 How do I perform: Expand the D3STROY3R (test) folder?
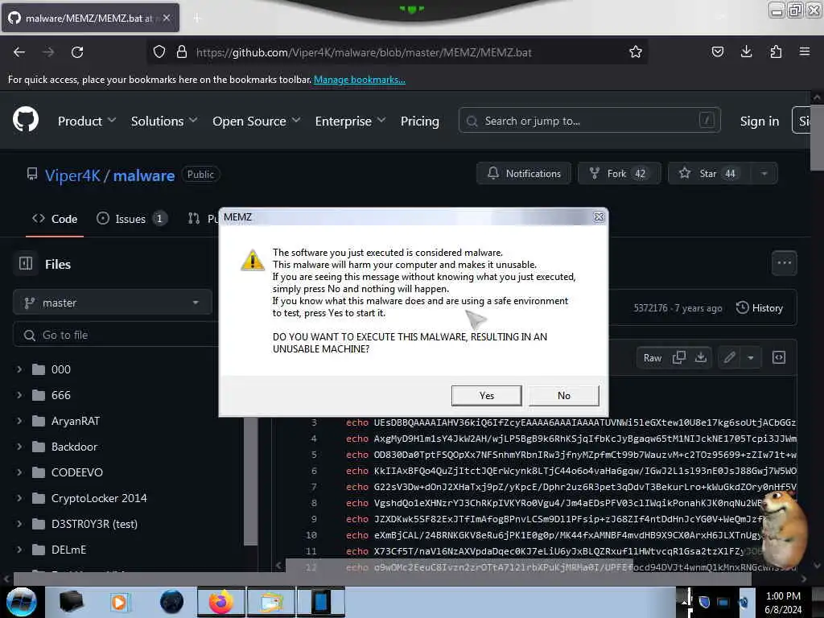click(x=19, y=524)
